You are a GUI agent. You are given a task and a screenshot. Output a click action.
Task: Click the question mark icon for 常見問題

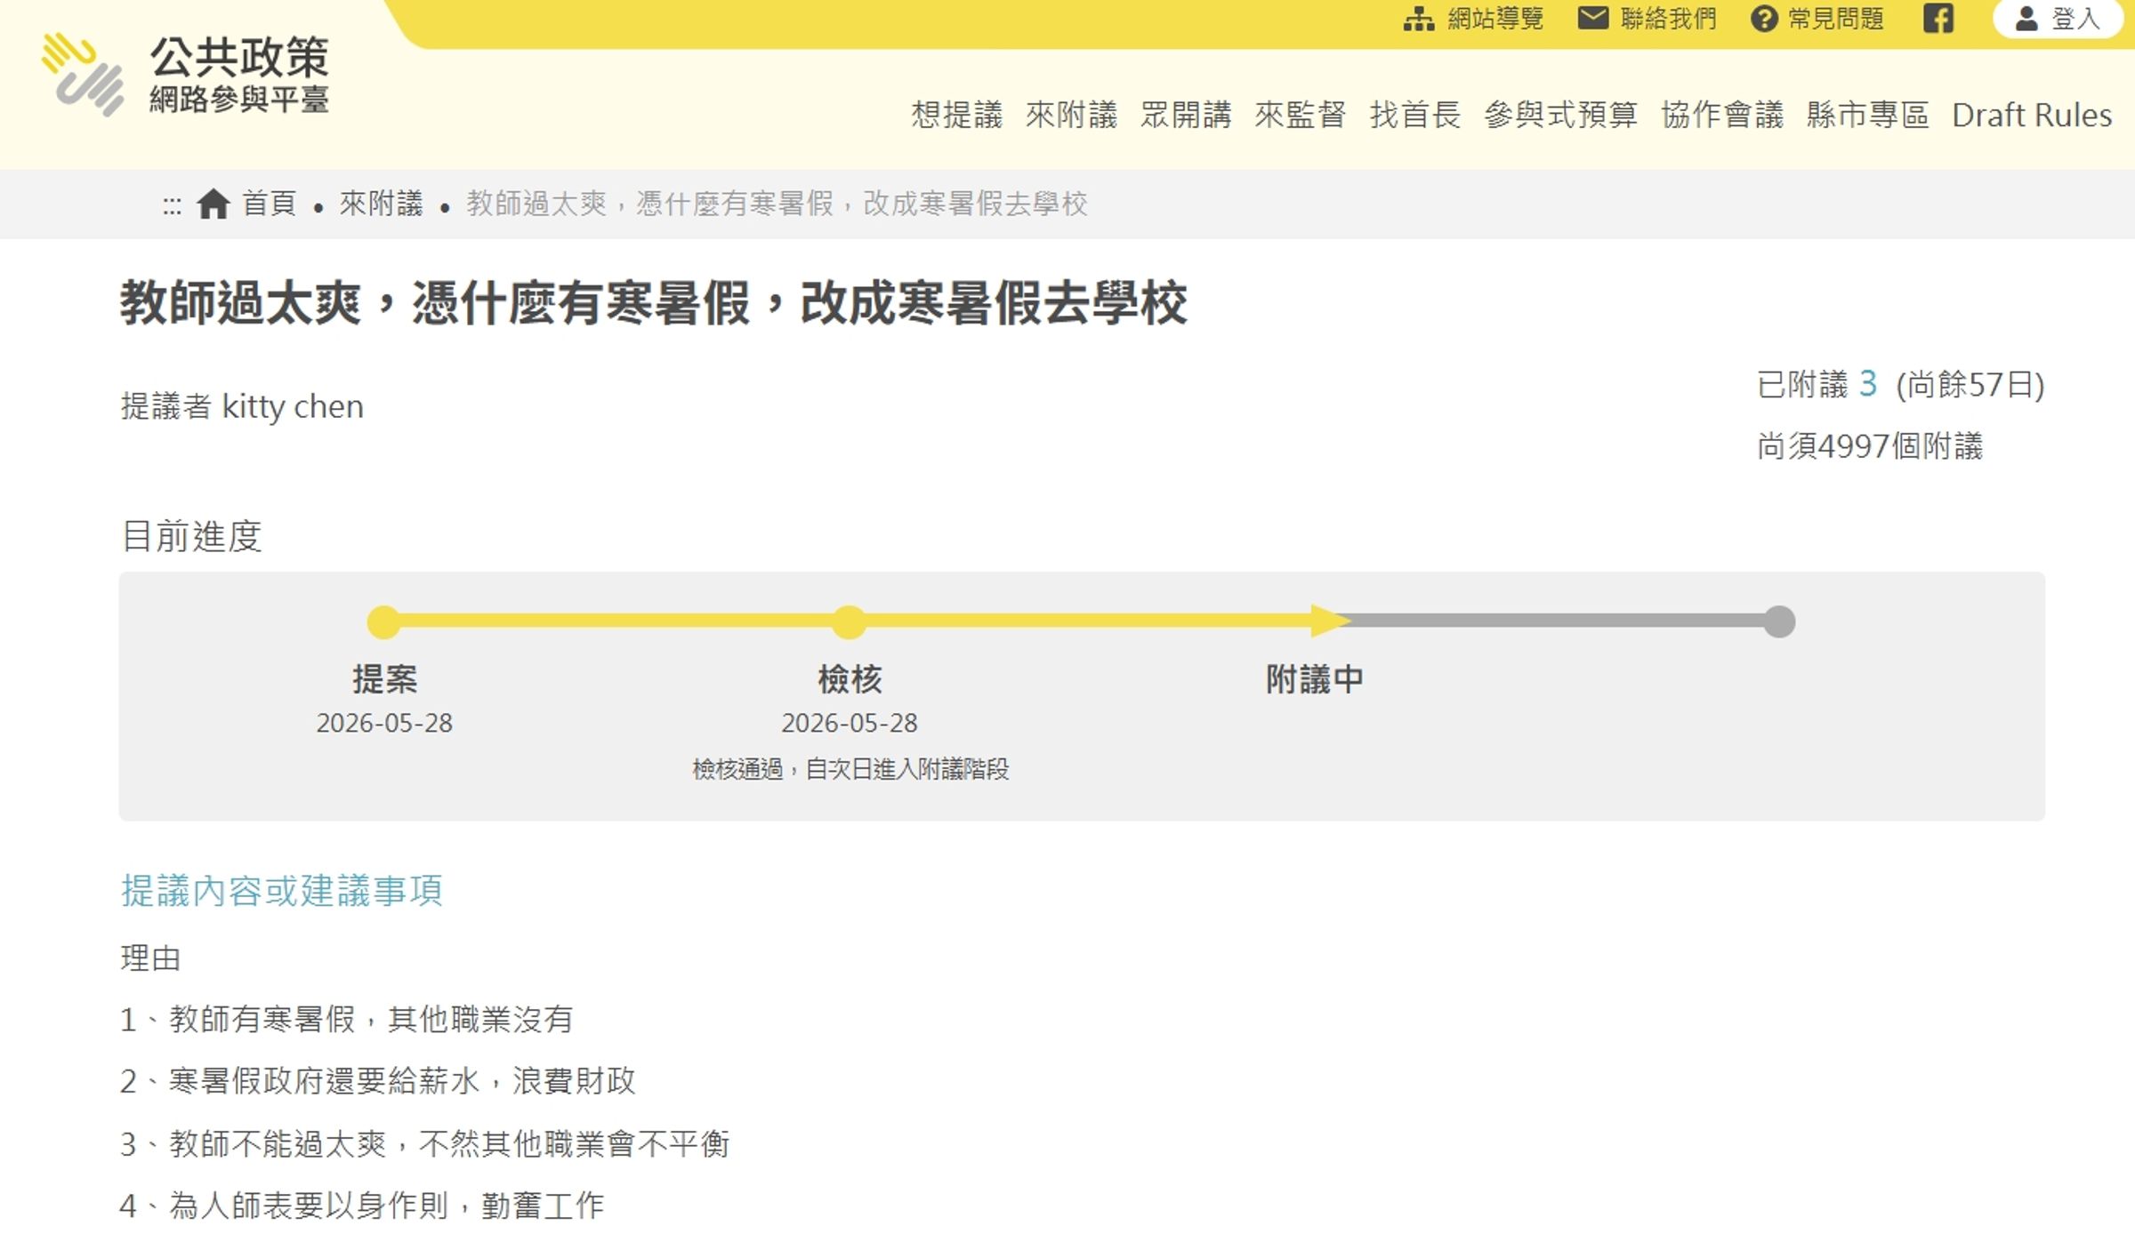[1763, 19]
